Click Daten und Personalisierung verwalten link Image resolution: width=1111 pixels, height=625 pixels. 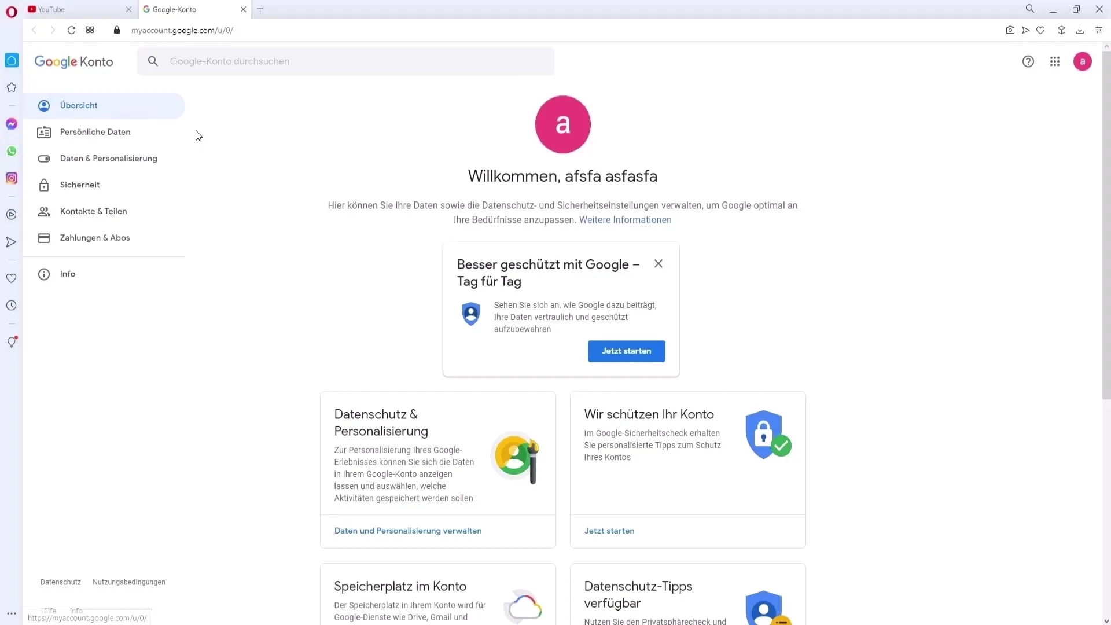coord(408,530)
